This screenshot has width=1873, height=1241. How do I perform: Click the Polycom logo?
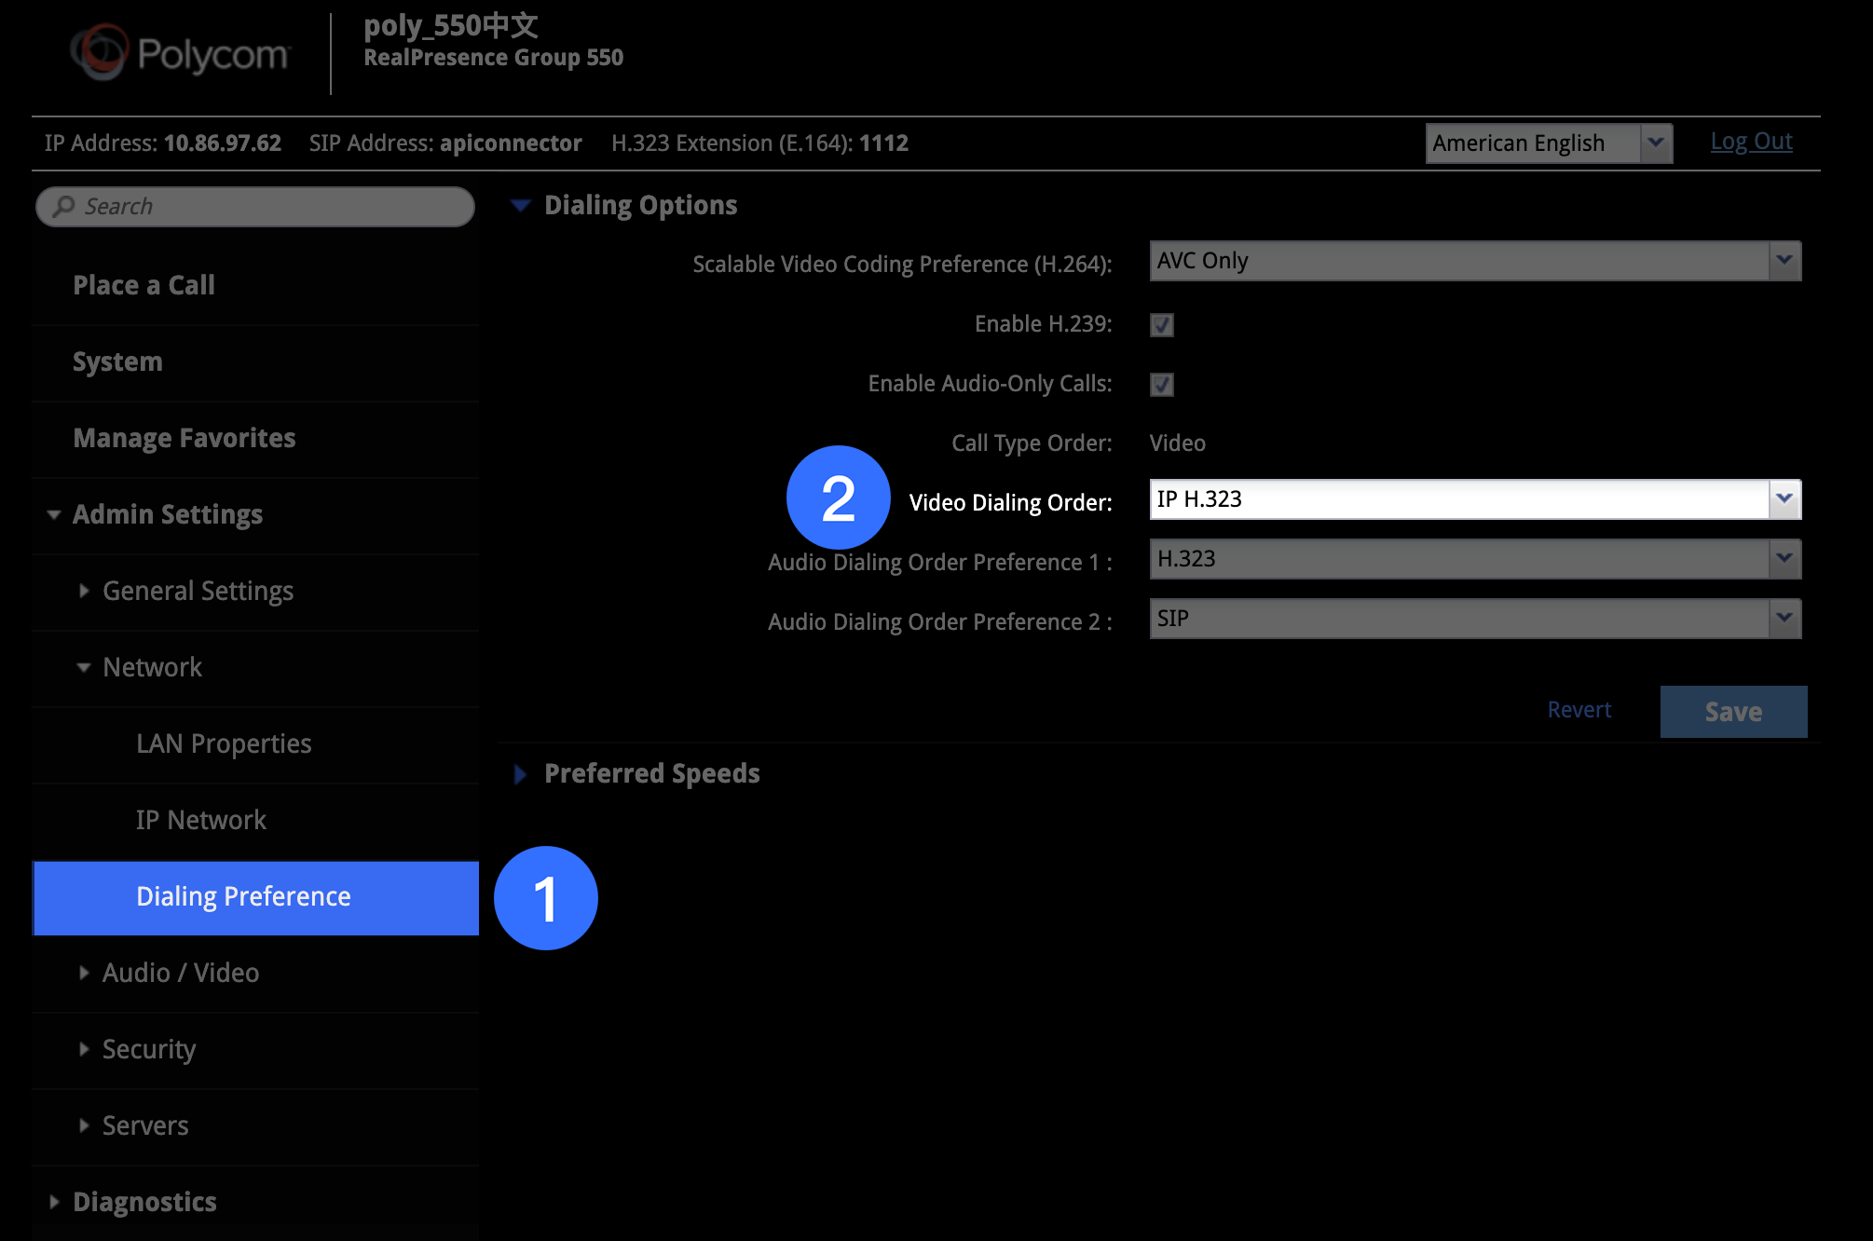point(180,53)
